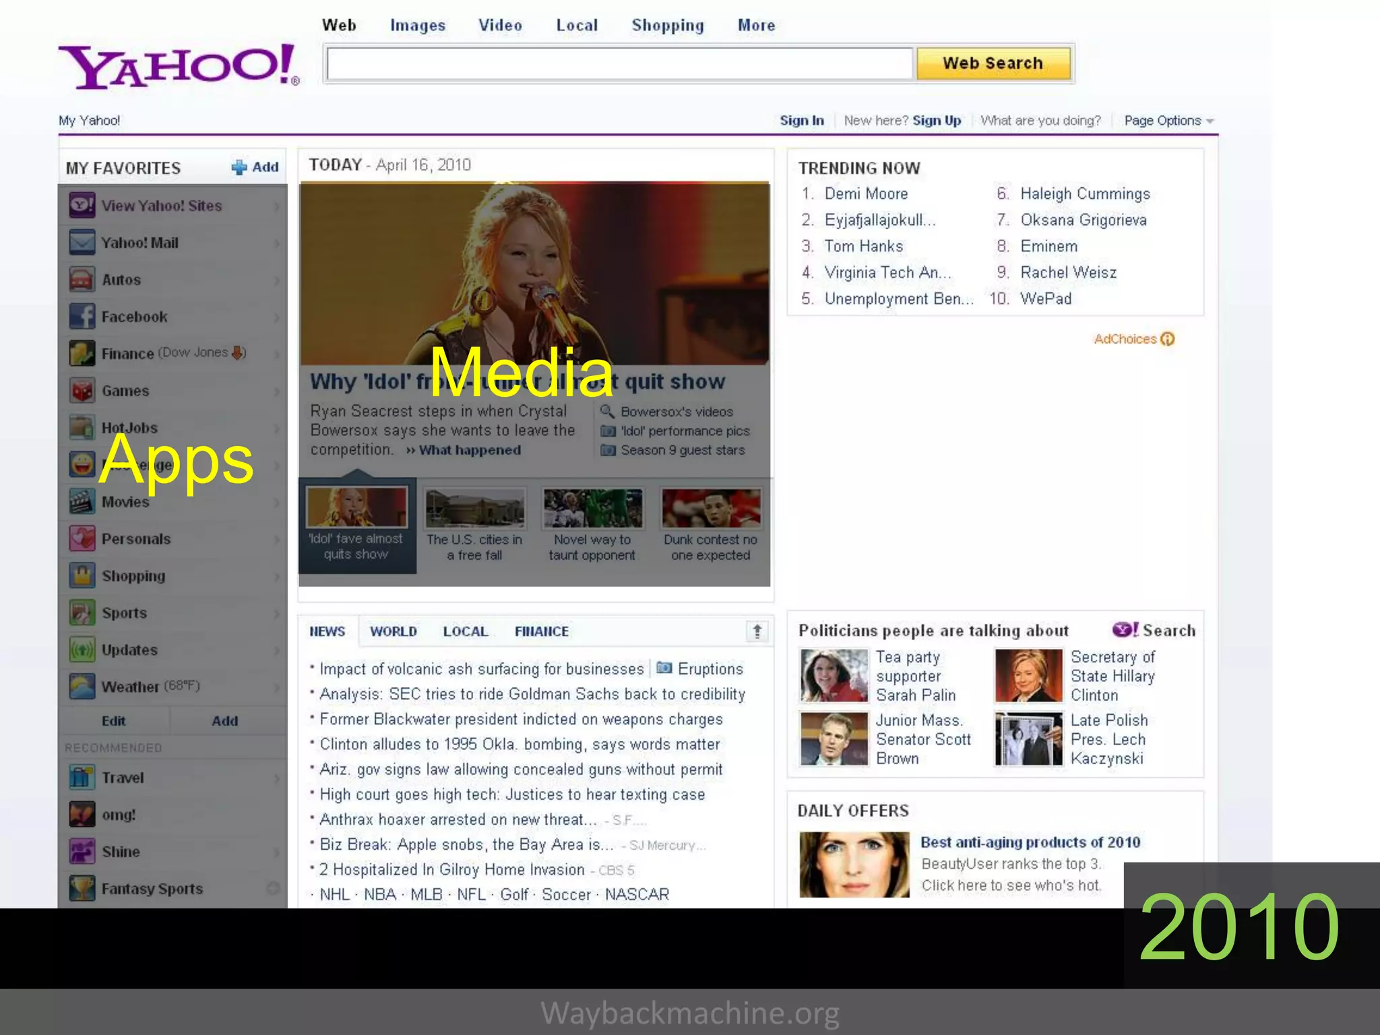Screen dimensions: 1380x1035
Task: Click the Sign In link
Action: (x=802, y=121)
